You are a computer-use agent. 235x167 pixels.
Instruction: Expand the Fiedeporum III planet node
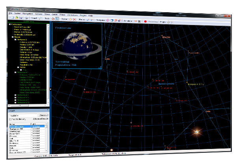pos(15,95)
